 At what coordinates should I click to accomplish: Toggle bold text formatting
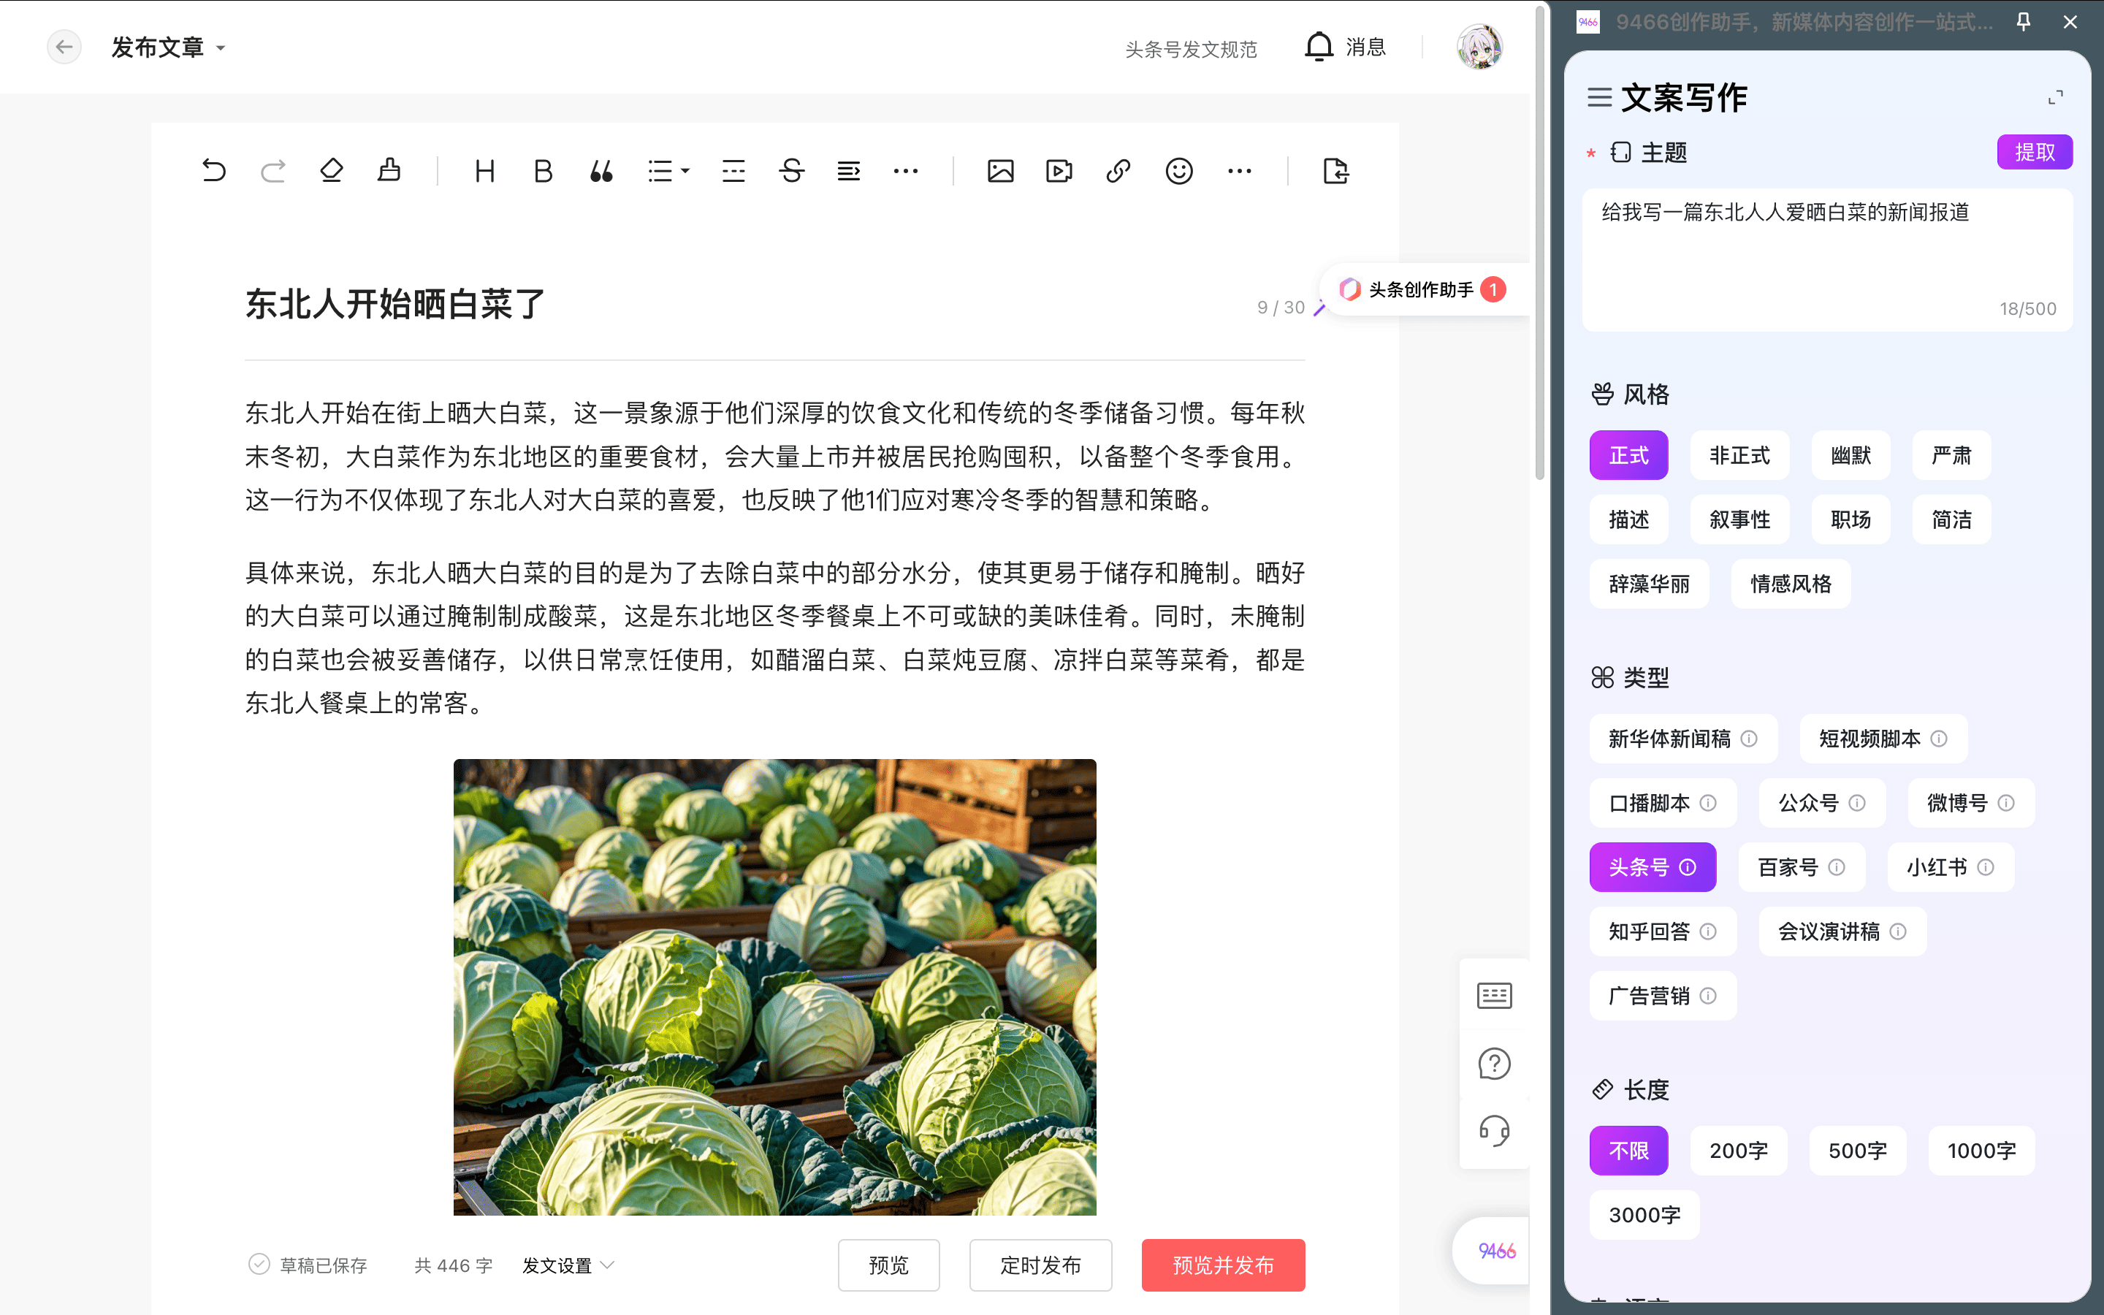click(543, 170)
